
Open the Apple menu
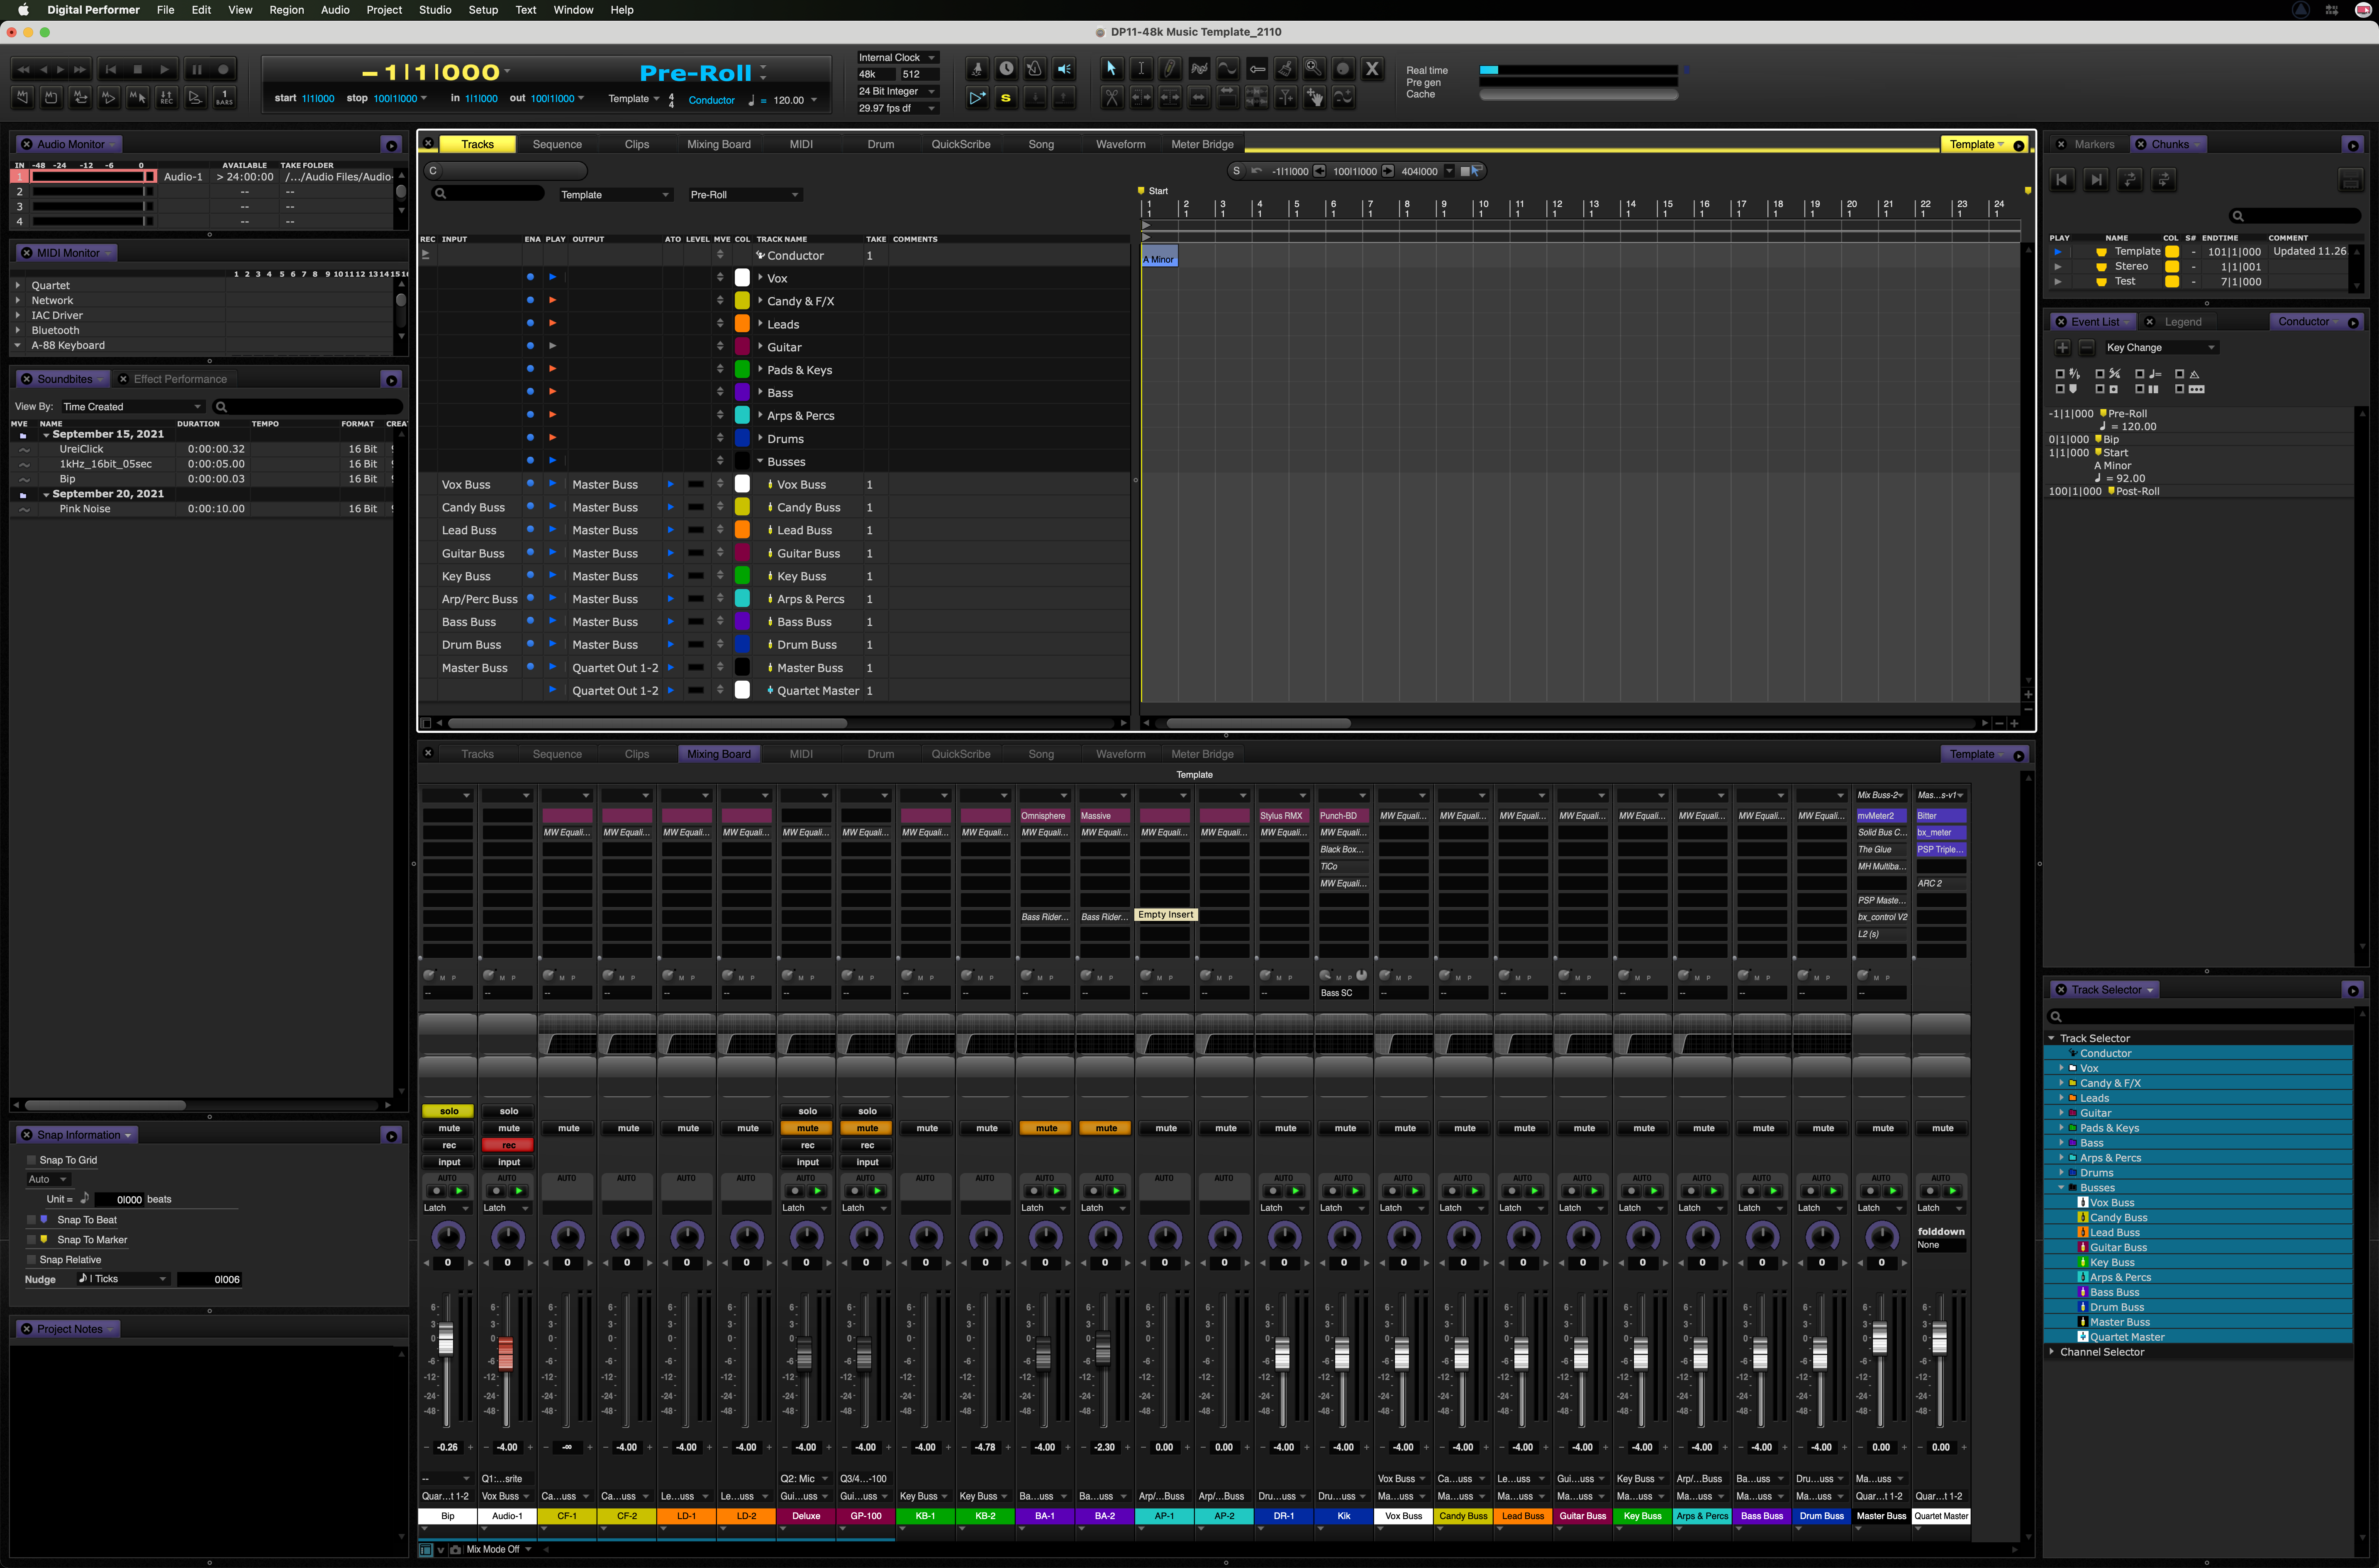22,10
